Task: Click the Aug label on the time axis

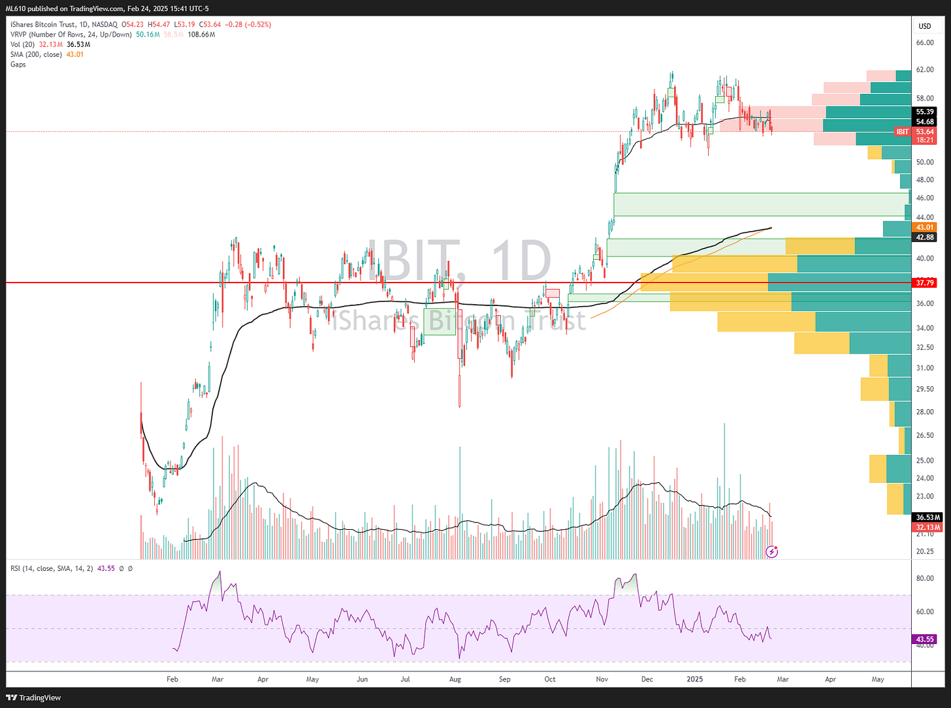Action: pos(455,679)
